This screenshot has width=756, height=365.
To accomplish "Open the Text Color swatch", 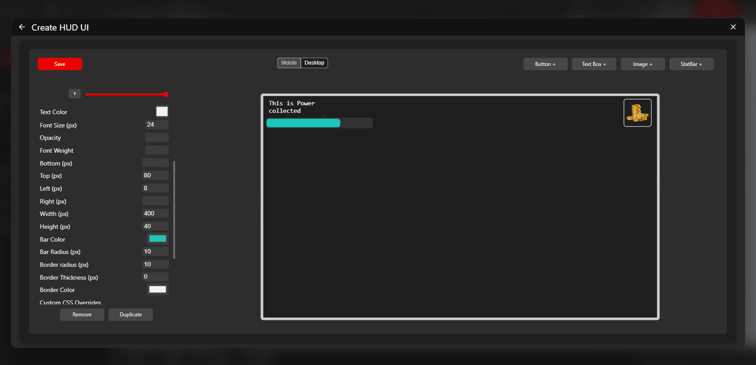I will pos(162,111).
